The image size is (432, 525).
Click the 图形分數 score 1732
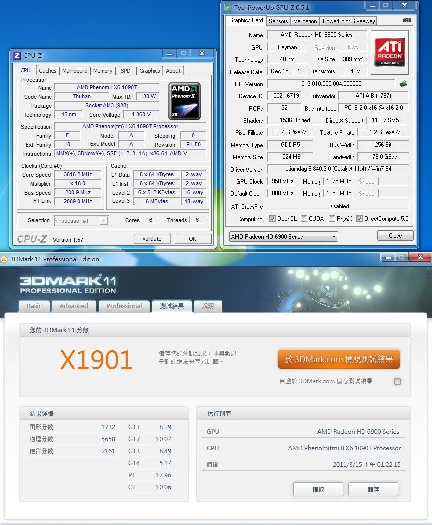[108, 427]
